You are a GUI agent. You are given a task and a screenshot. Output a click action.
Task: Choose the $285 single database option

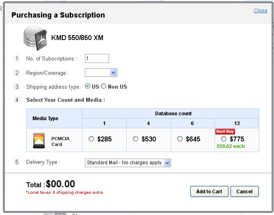(91, 139)
